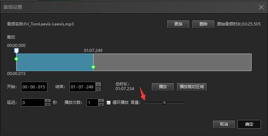Screen dimensions: 268x136
Task: Toggle the 循环播放 loop checkbox
Action: (108, 103)
